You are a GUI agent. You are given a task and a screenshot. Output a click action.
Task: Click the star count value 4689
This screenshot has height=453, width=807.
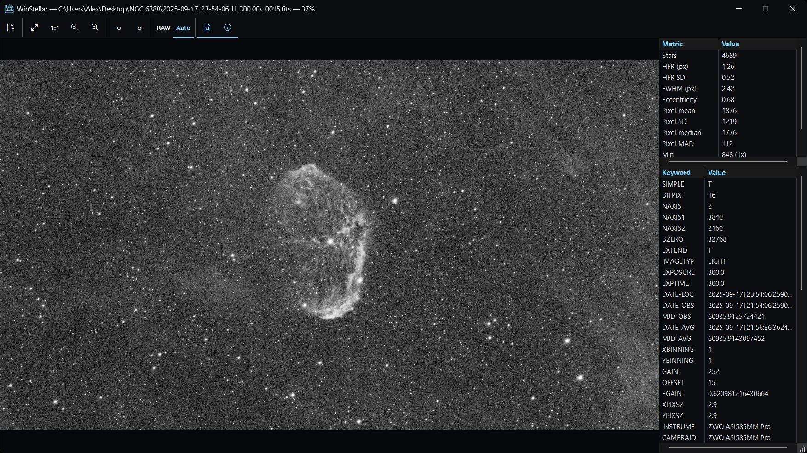click(729, 55)
